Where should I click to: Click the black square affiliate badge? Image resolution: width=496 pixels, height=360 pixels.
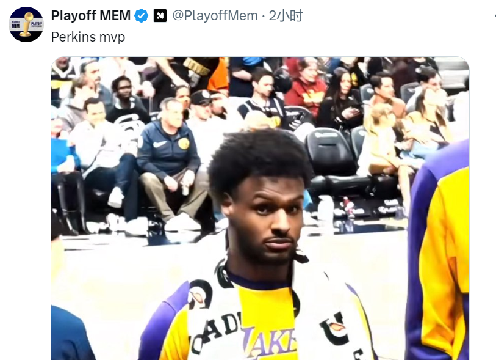pyautogui.click(x=160, y=15)
